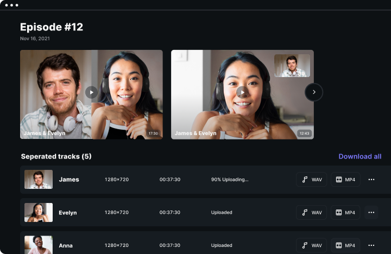Open more options for Evelyn's track
Screen dimensions: 391x254
(371, 213)
